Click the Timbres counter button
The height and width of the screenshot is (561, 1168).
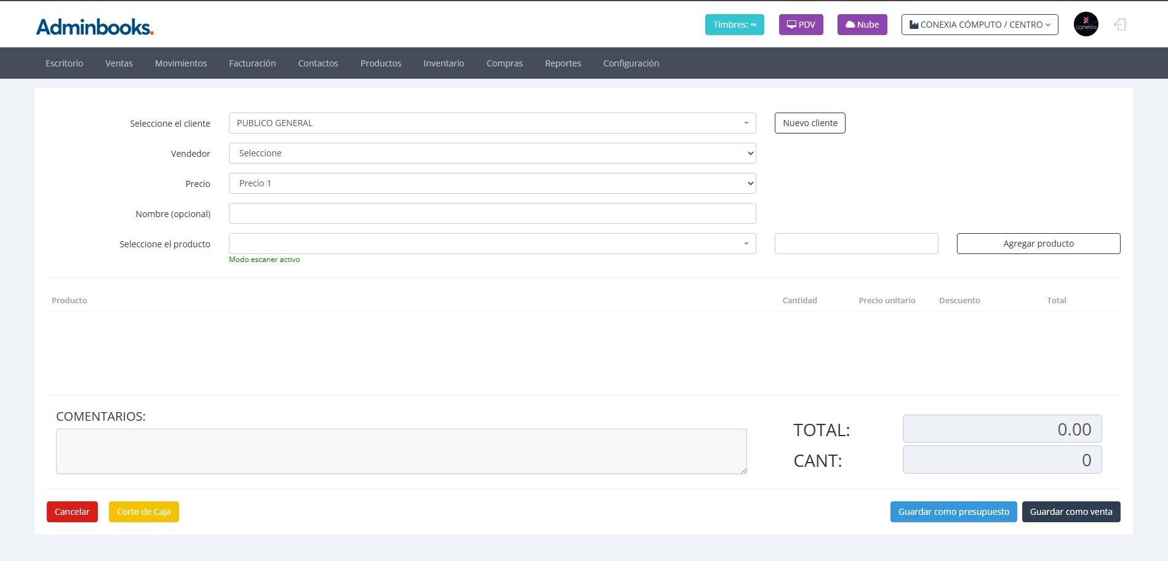[x=734, y=25]
